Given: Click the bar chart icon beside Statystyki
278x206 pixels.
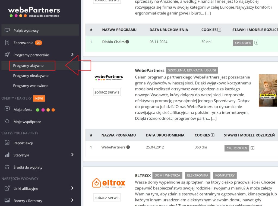Looking at the screenshot, I should tap(7, 155).
